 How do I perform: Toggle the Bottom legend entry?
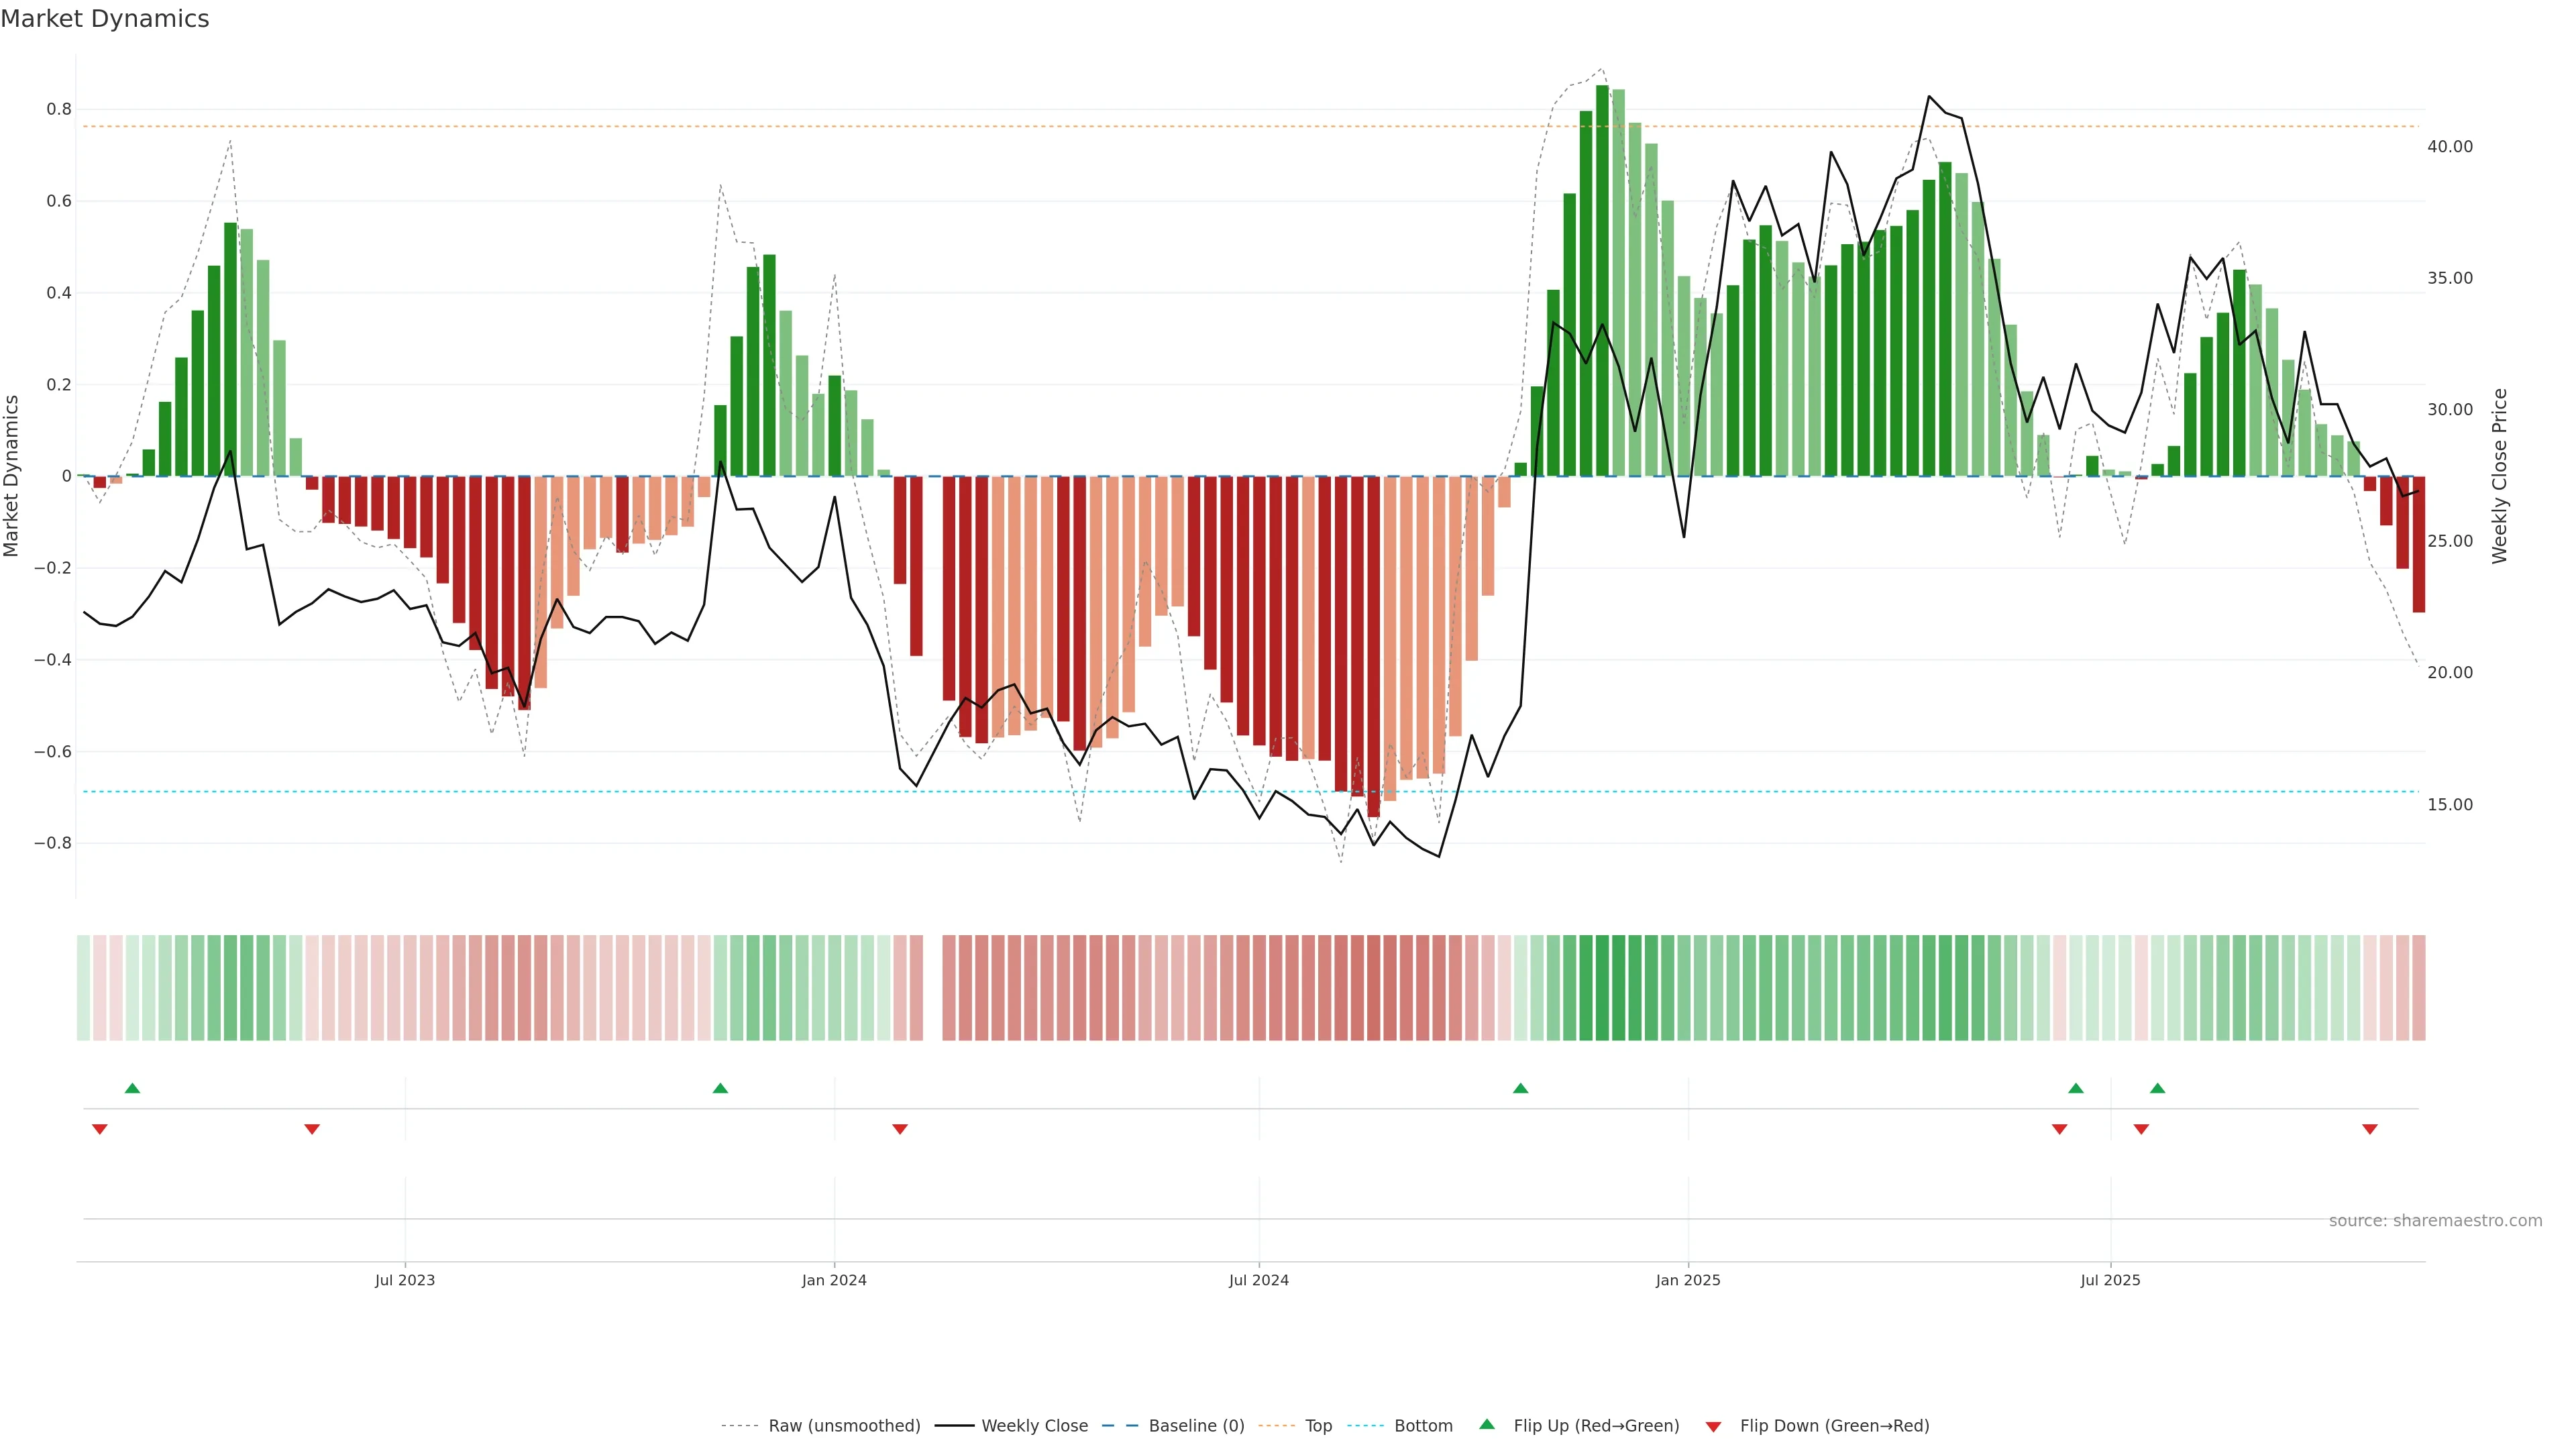[x=1423, y=1426]
